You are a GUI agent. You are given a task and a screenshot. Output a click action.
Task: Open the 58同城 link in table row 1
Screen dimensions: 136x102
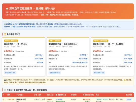[129, 99]
